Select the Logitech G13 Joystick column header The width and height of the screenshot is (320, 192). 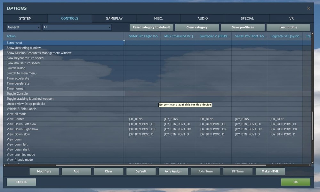point(285,36)
